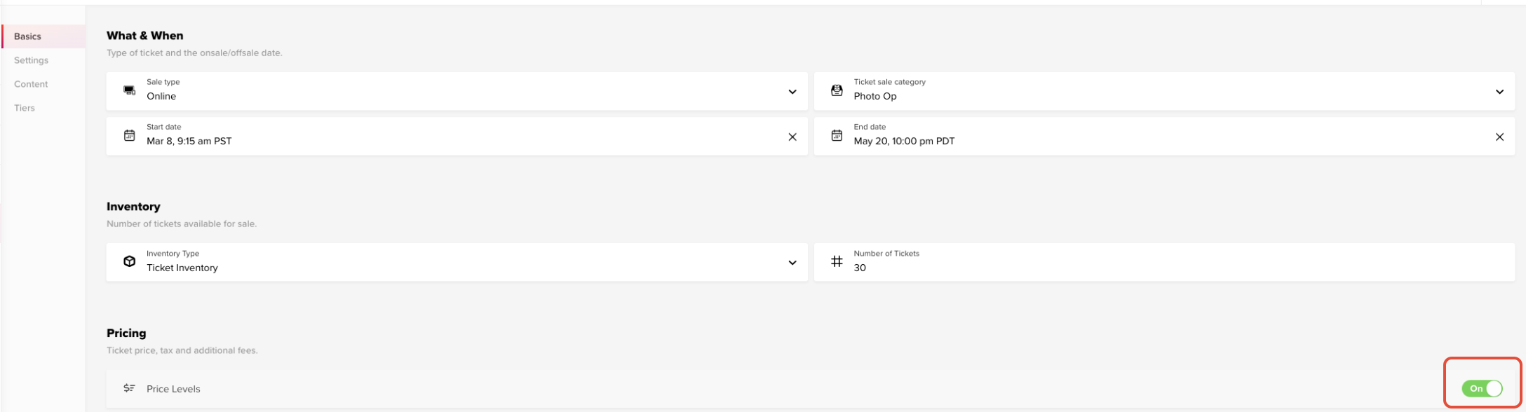The image size is (1526, 412).
Task: Clear the Start date value
Action: (792, 137)
